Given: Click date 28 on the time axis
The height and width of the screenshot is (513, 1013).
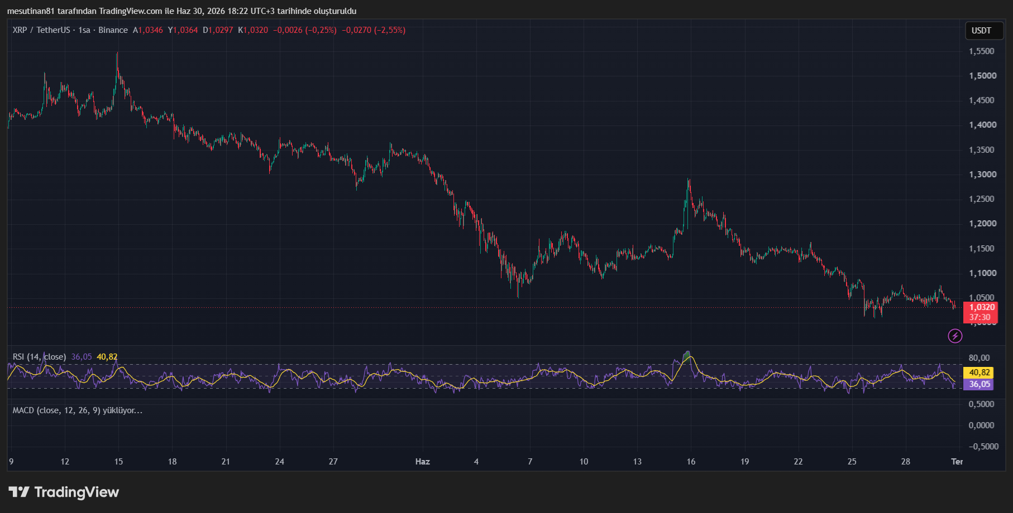Looking at the screenshot, I should [906, 462].
